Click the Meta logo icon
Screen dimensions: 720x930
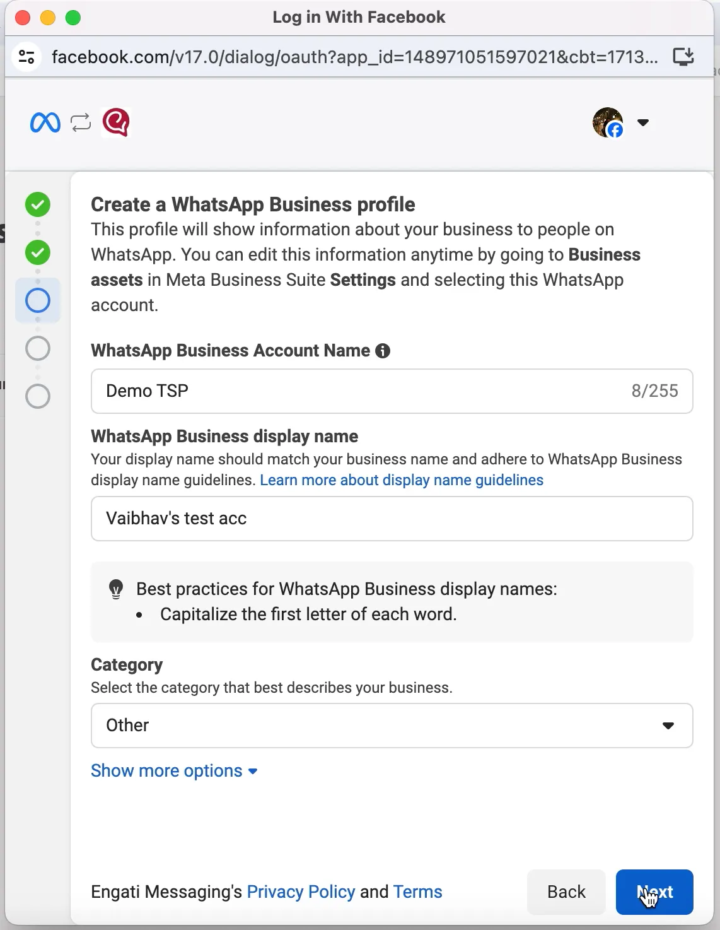45,122
